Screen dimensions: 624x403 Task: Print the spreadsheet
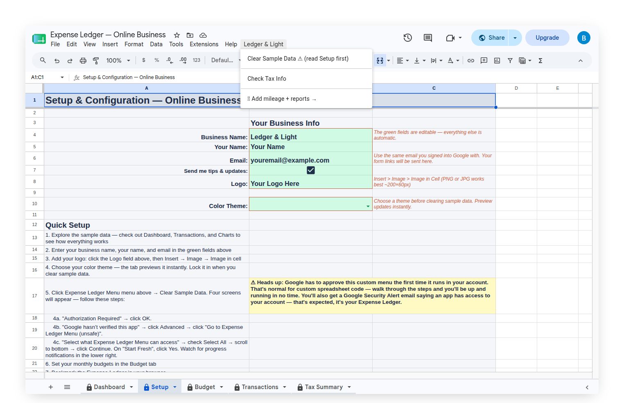[x=83, y=61]
